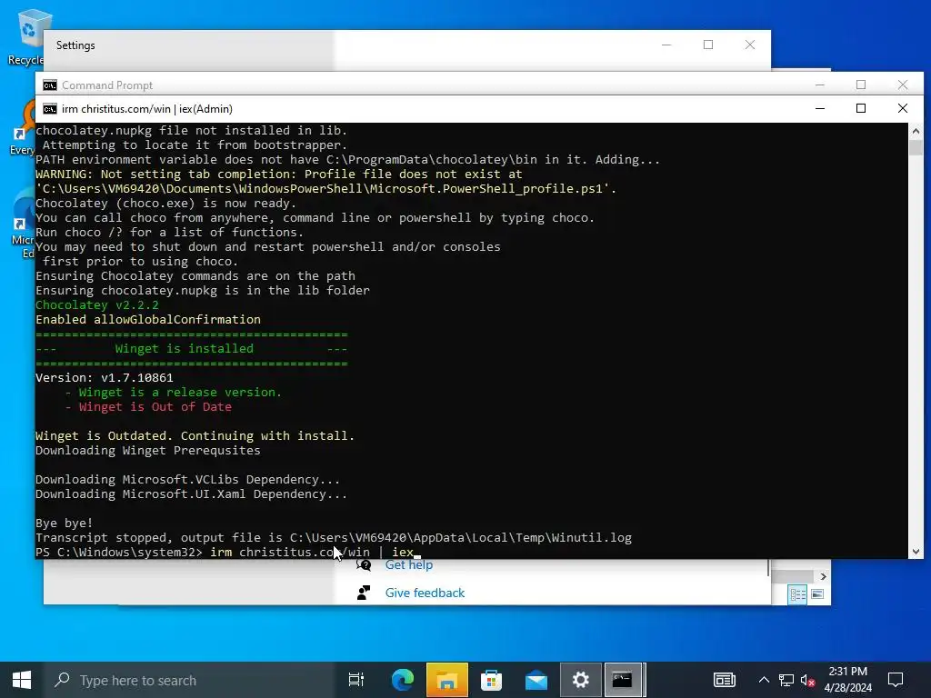Open the News and Interests taskbar widget
Screen dimensions: 931x698
[725, 680]
